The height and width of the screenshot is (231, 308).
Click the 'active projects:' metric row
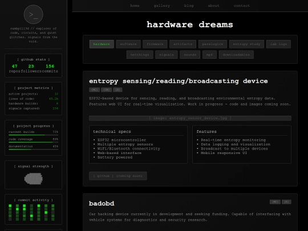click(x=34, y=94)
